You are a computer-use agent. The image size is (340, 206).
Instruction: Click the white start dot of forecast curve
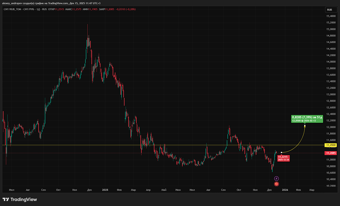coord(282,152)
